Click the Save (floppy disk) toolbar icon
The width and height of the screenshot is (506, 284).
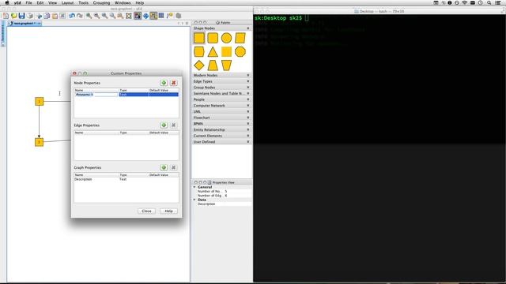click(x=21, y=16)
